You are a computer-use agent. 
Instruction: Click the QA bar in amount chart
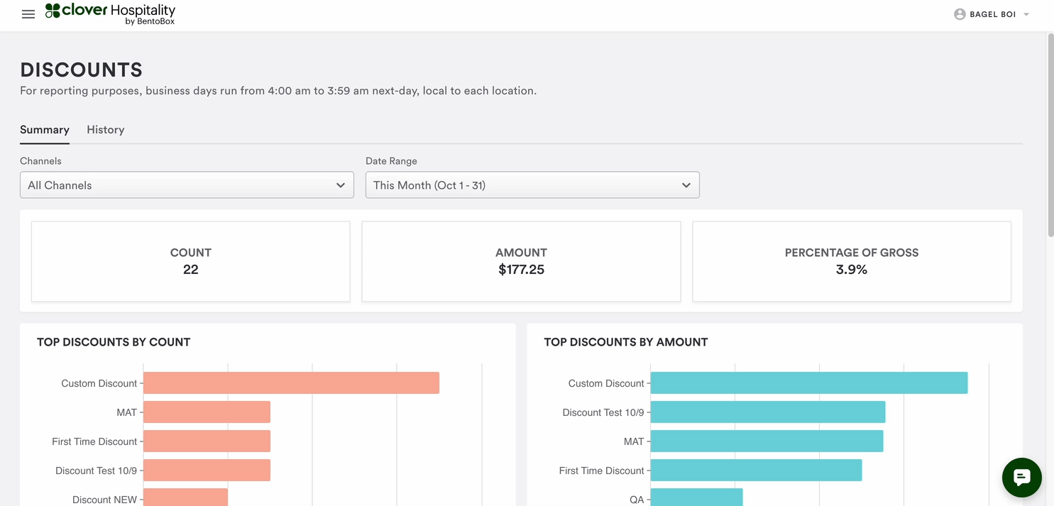(696, 497)
